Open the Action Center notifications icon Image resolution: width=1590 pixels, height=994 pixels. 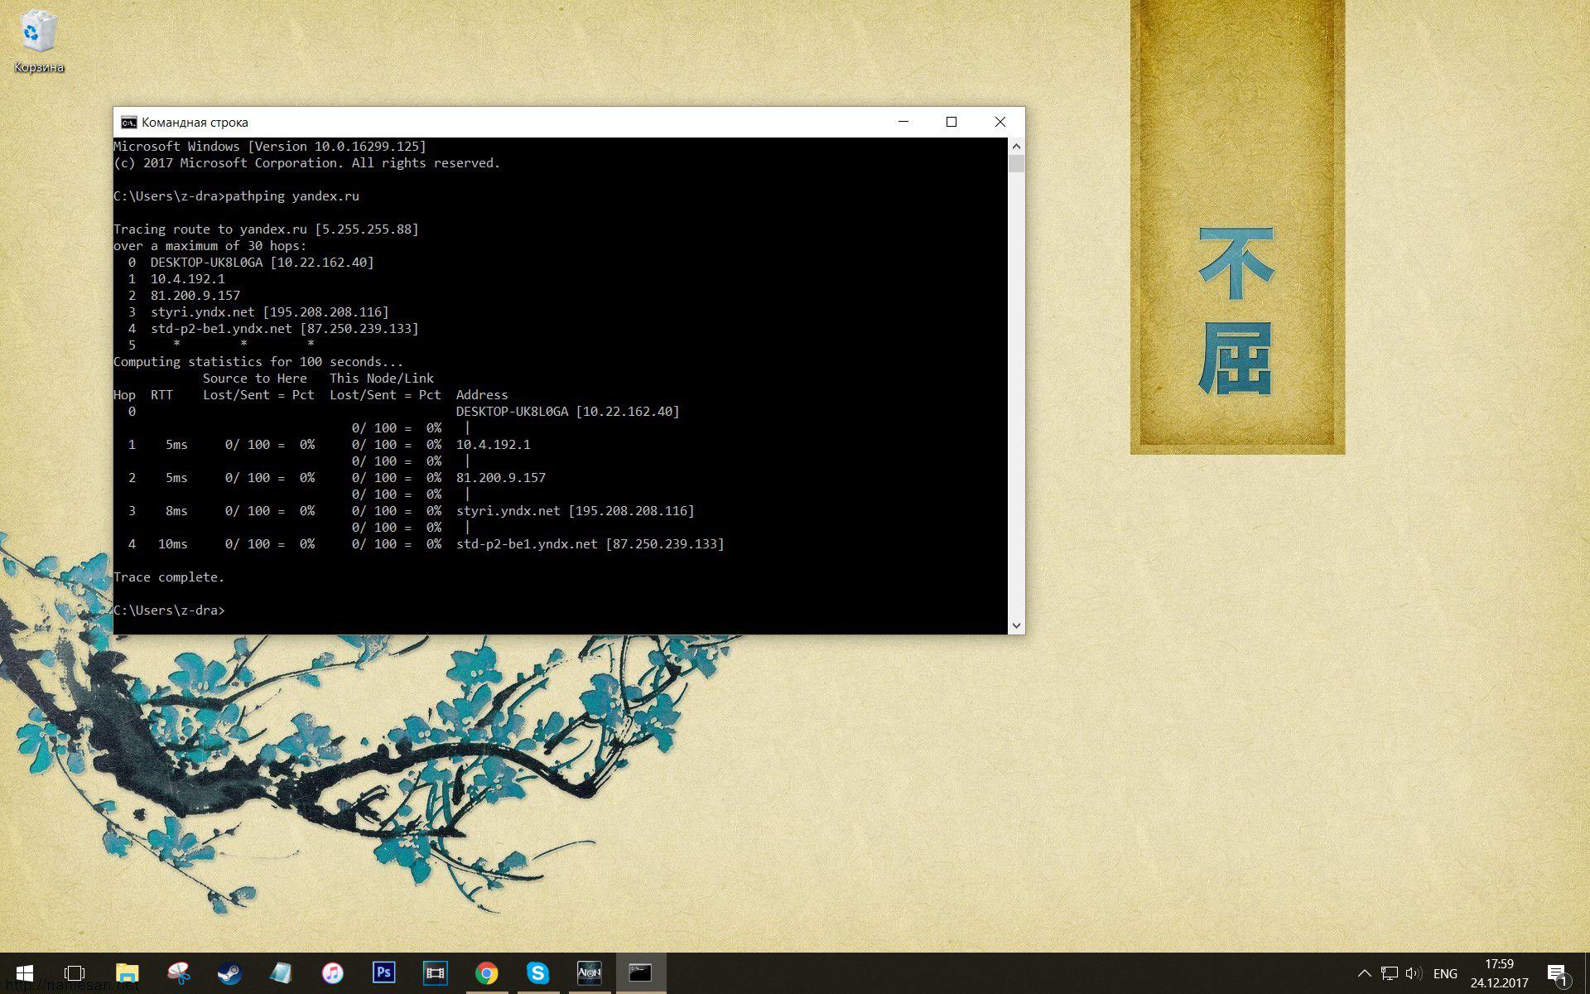click(1558, 974)
